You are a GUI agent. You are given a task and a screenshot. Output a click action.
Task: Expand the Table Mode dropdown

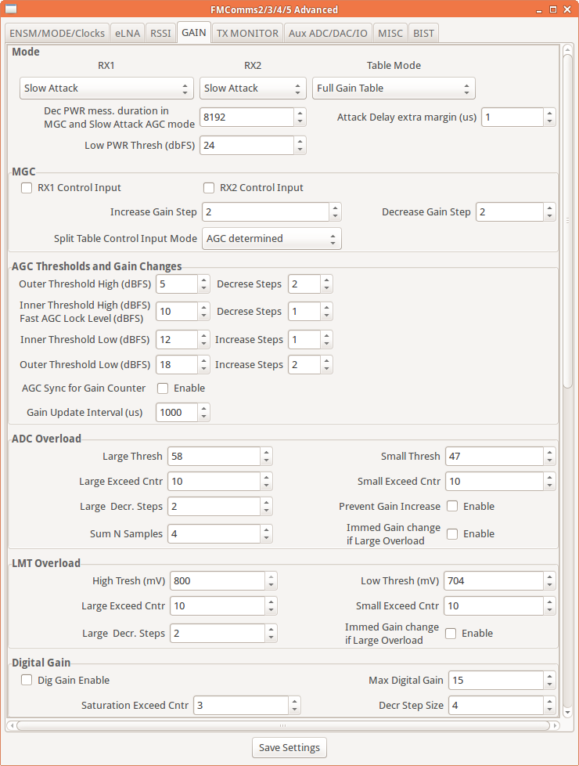click(394, 89)
